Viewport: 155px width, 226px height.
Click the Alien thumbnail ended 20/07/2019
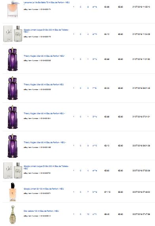point(13,146)
